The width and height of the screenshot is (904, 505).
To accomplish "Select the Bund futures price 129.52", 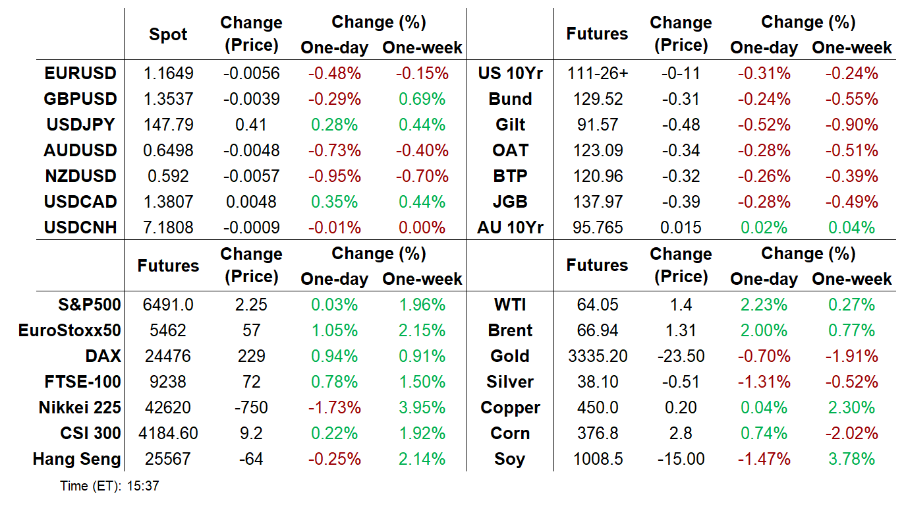I will pyautogui.click(x=598, y=99).
